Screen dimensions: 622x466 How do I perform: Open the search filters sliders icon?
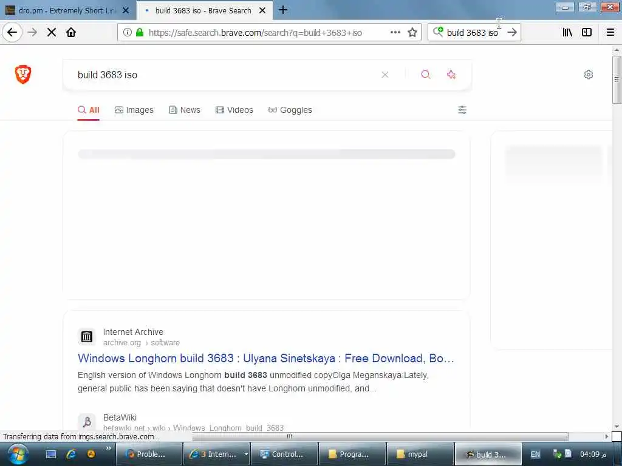[462, 110]
